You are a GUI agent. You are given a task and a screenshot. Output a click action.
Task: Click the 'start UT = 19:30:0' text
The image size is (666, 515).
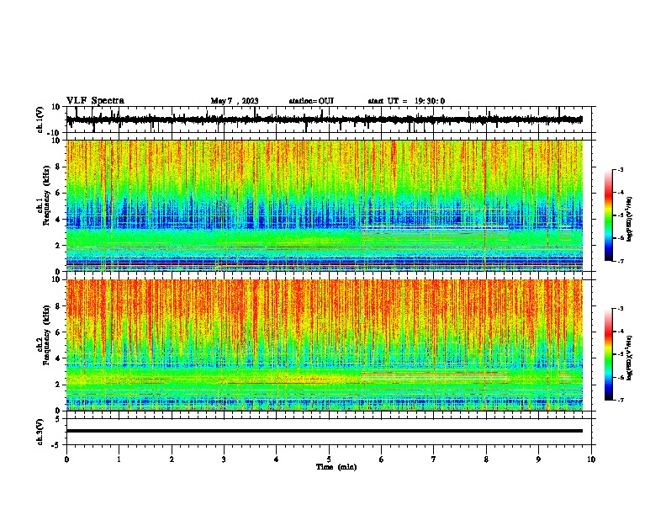406,101
